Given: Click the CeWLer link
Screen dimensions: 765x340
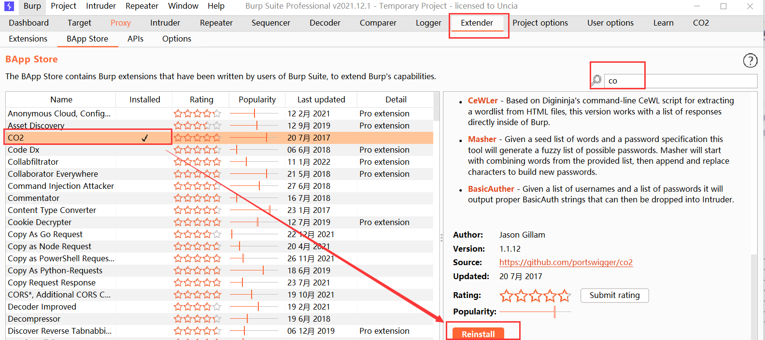Looking at the screenshot, I should (483, 100).
